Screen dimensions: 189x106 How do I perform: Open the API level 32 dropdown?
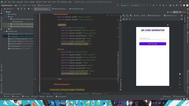tap(144, 16)
